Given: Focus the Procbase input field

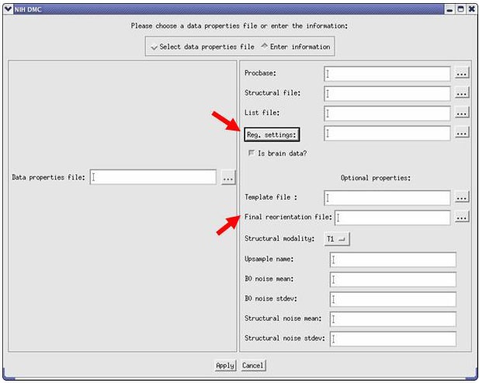Looking at the screenshot, I should pyautogui.click(x=387, y=74).
